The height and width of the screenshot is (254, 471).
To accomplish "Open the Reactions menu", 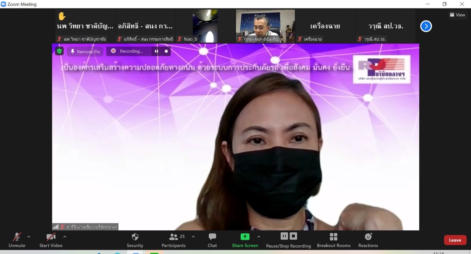I will pyautogui.click(x=368, y=240).
